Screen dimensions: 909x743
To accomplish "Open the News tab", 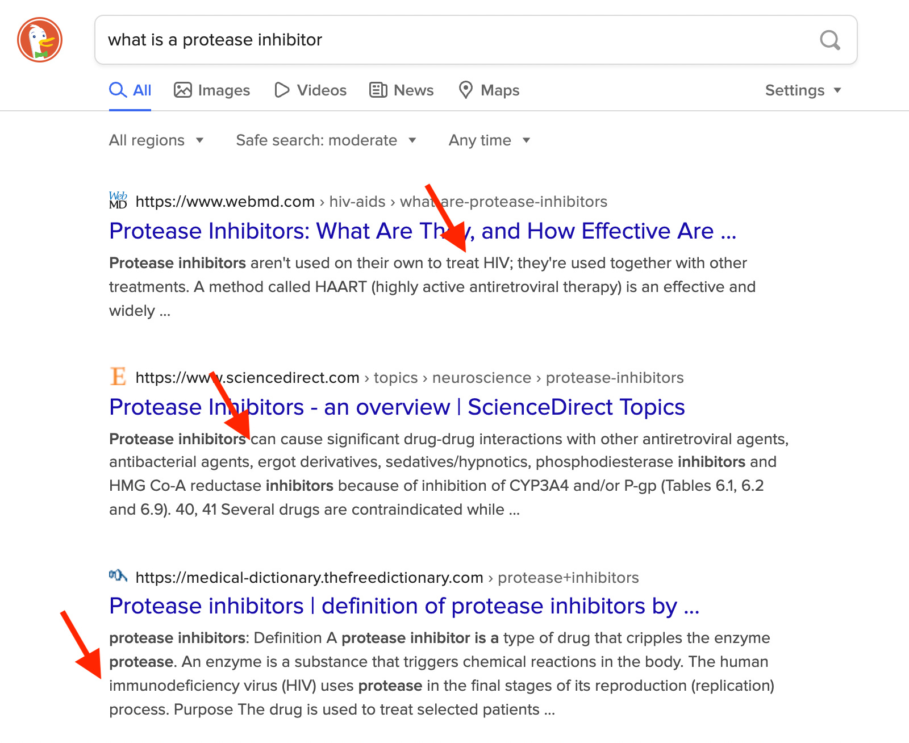I will 402,90.
